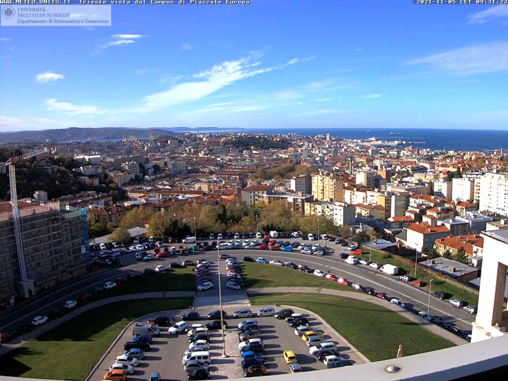The image size is (508, 381).
Task: Click the timestamp 2021-11-05 CET 09:31:23
Action: point(461,2)
